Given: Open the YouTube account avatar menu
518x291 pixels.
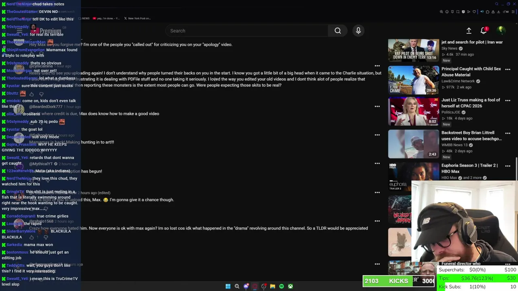Looking at the screenshot, I should (x=501, y=30).
